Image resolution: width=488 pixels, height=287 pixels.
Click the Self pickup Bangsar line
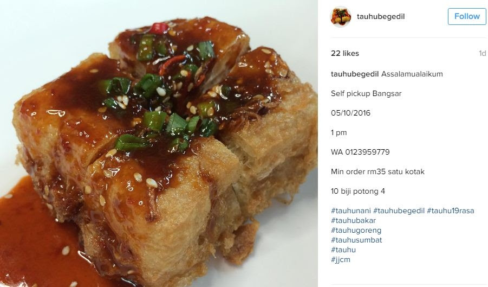366,93
